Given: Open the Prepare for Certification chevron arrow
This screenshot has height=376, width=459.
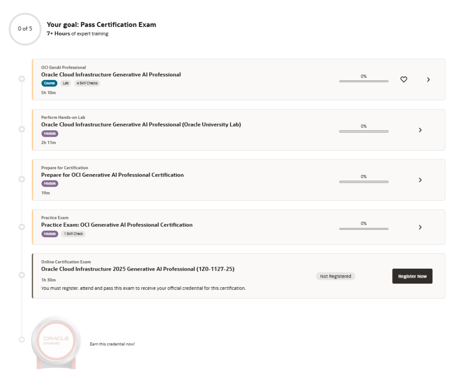Looking at the screenshot, I should [420, 180].
